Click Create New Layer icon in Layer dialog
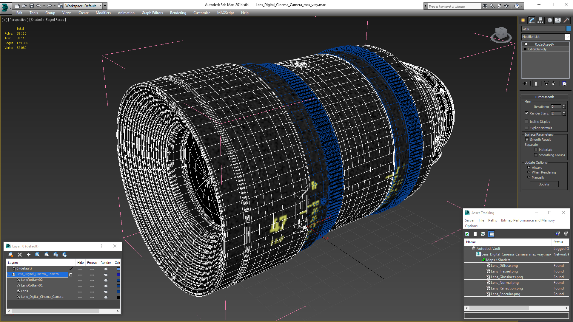This screenshot has height=322, width=573. pyautogui.click(x=11, y=254)
